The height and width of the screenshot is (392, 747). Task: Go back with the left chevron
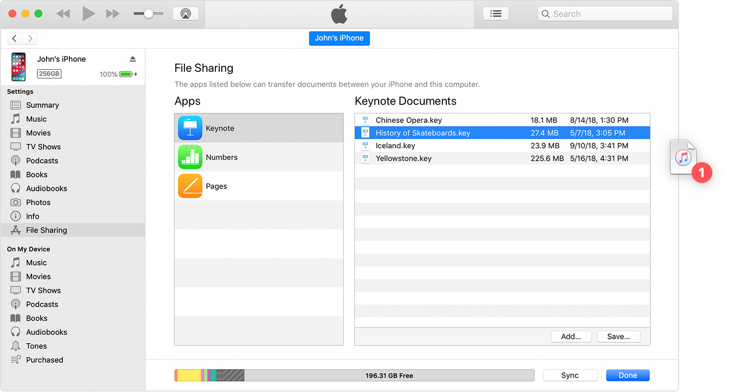pyautogui.click(x=14, y=38)
